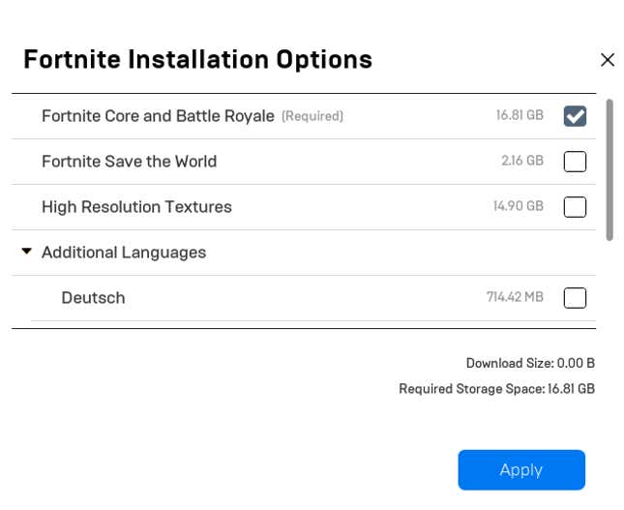Image resolution: width=624 pixels, height=510 pixels.
Task: Click the 16.81 GB size in Core row
Action: click(520, 115)
